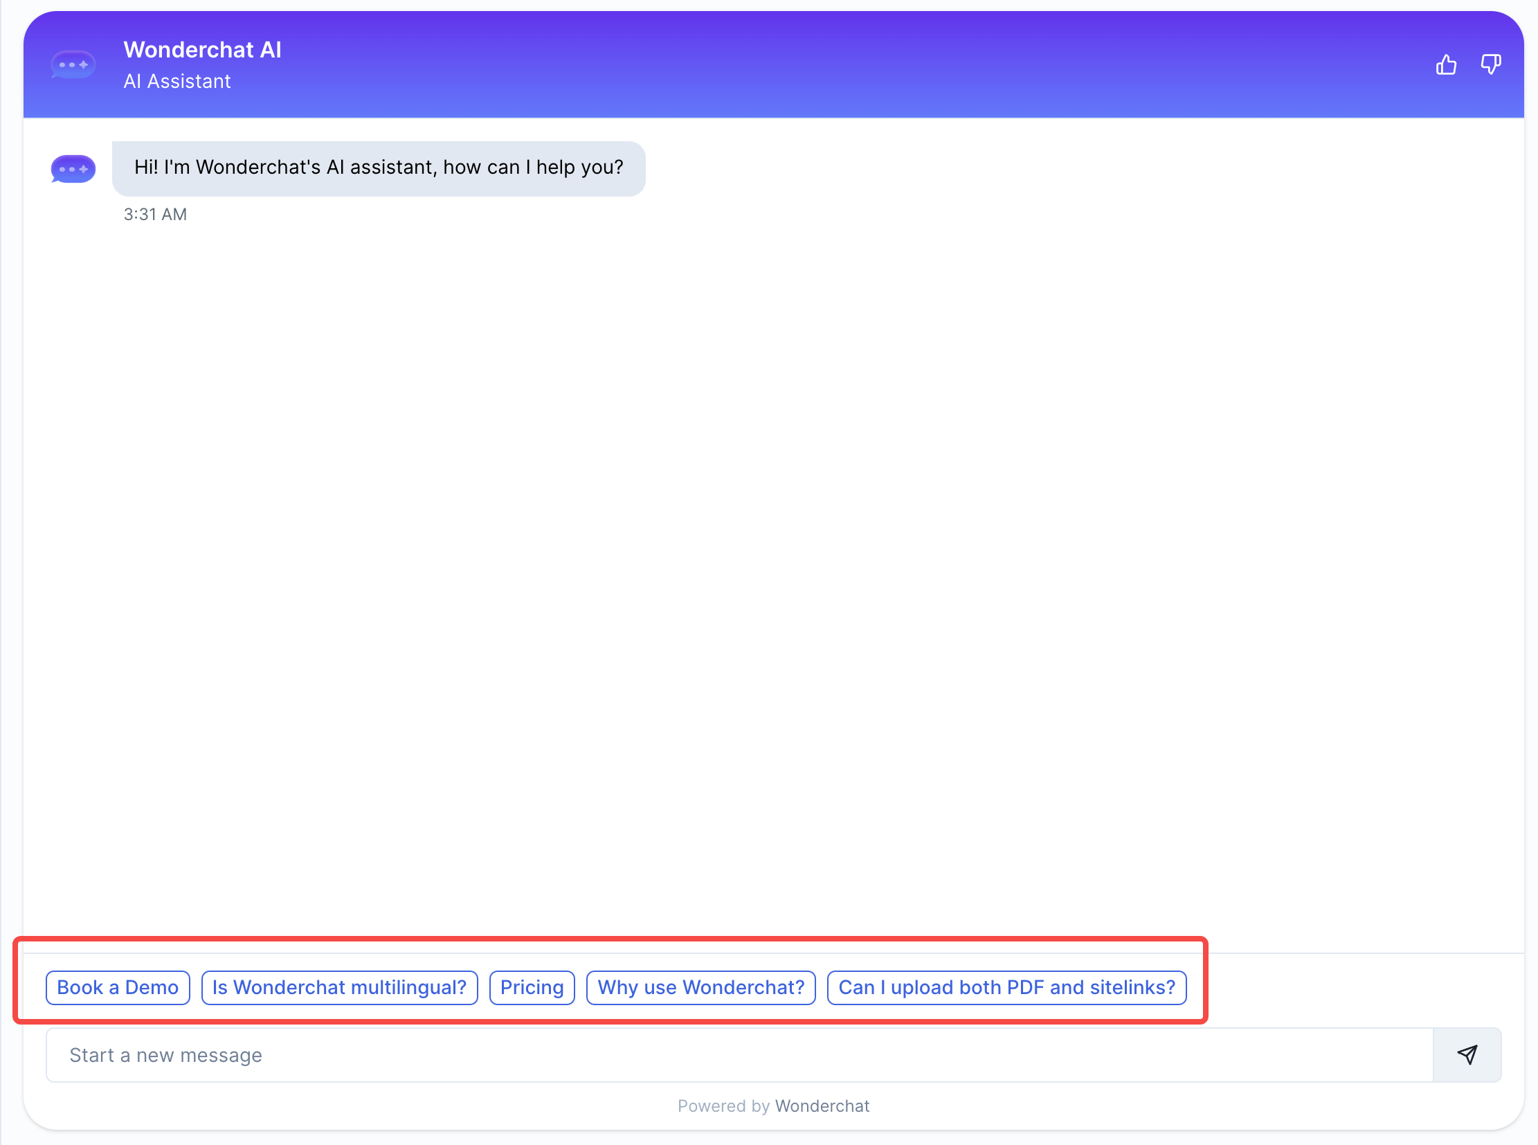Pick the Why use Wonderchat? suggestion
1538x1145 pixels.
click(700, 987)
